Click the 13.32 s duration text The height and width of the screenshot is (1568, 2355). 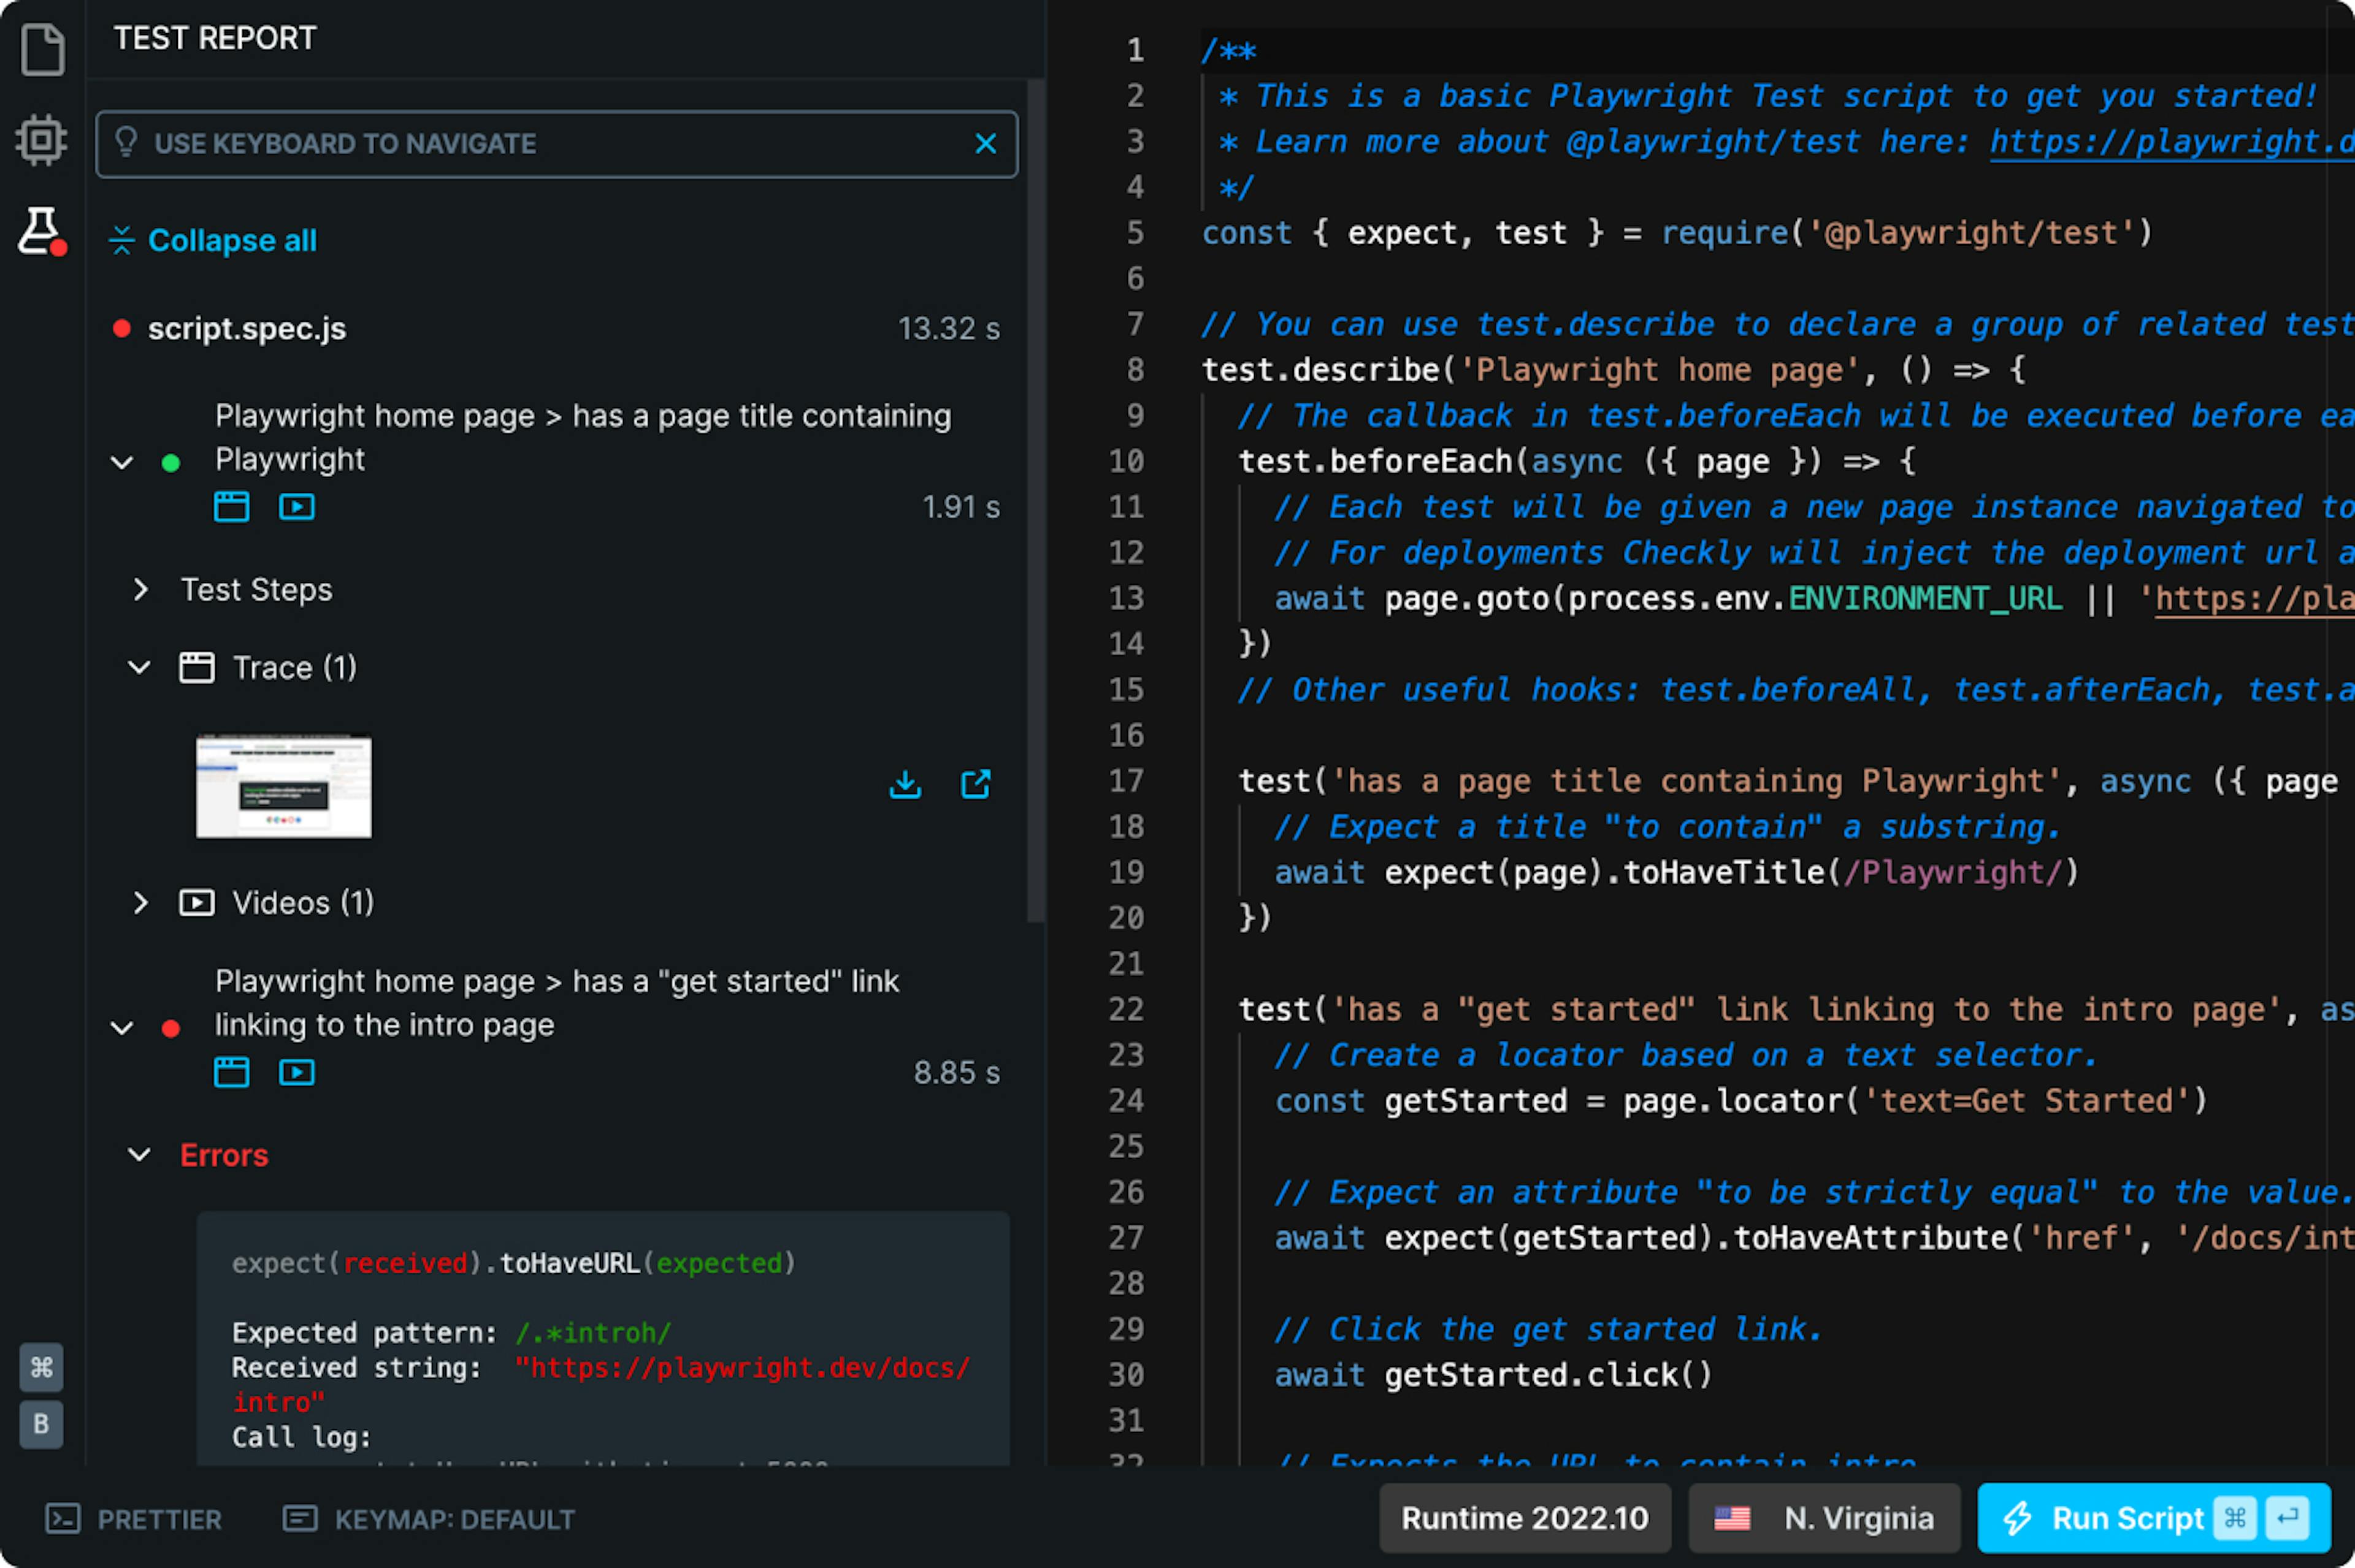(948, 329)
